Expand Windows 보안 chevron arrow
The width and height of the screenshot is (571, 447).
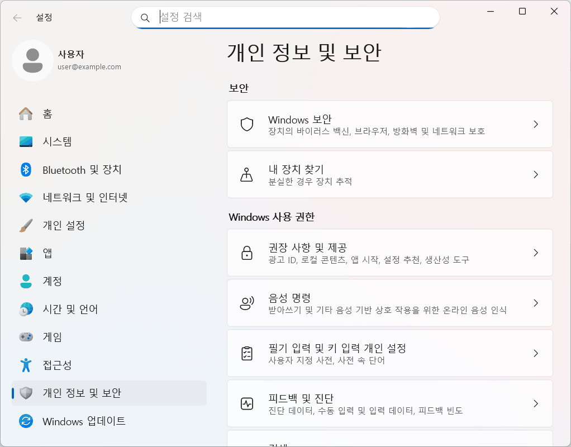click(x=536, y=124)
